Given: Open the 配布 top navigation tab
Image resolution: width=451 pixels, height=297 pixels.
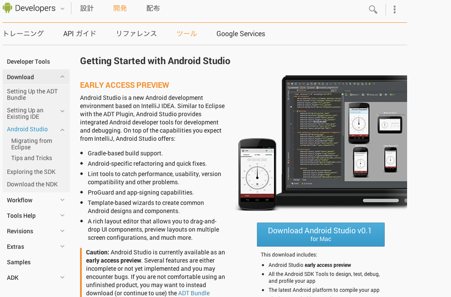Looking at the screenshot, I should click(153, 9).
